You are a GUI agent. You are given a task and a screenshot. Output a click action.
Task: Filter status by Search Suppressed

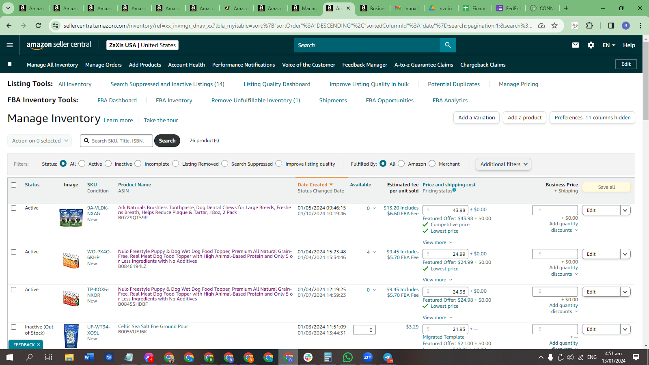[x=225, y=164]
